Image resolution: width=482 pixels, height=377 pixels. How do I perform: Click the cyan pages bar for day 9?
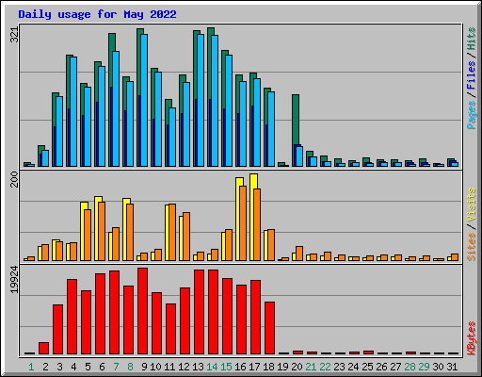144,101
